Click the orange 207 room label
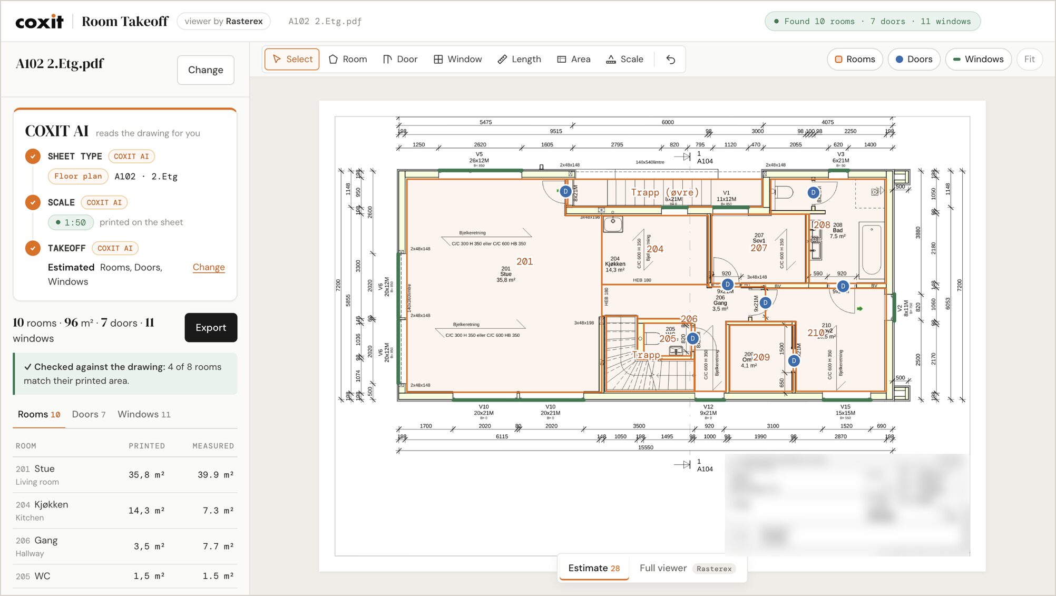 pyautogui.click(x=759, y=248)
